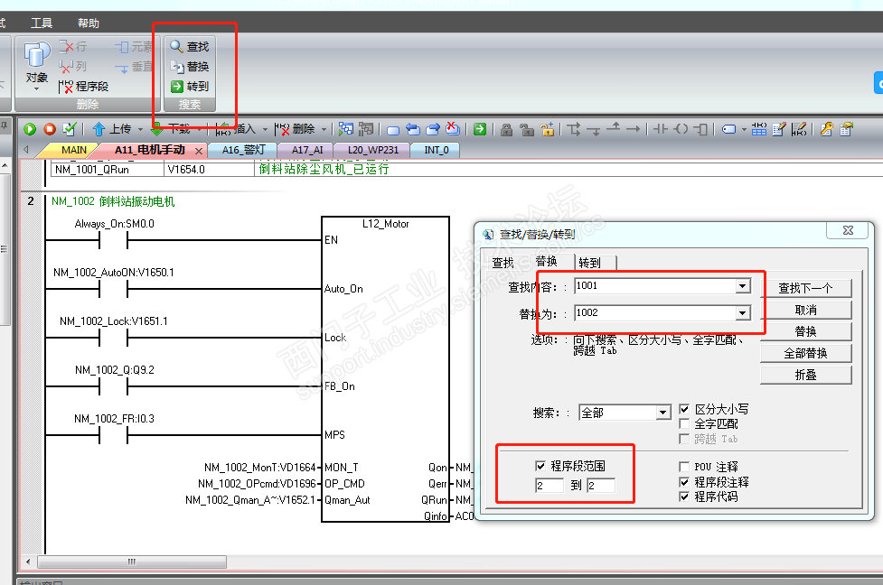The width and height of the screenshot is (883, 585).
Task: Click the symbol info table icon
Action: pyautogui.click(x=758, y=129)
